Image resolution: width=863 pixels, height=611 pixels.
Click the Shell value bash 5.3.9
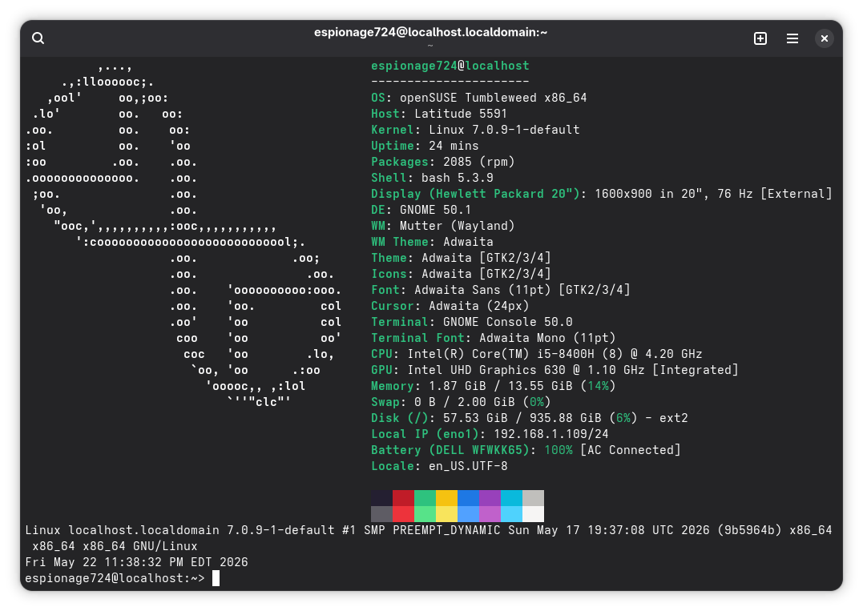(457, 178)
